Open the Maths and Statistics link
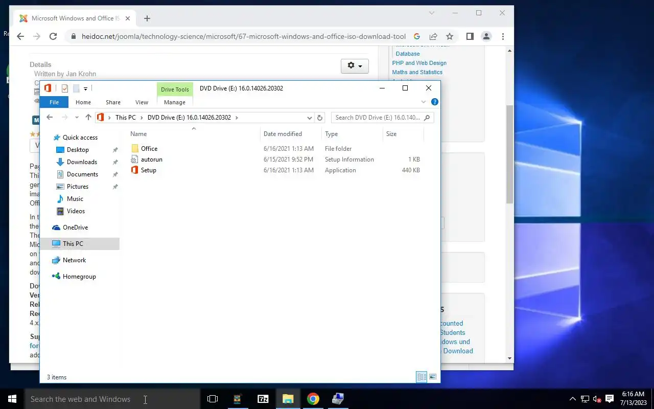This screenshot has height=409, width=654. (x=417, y=72)
